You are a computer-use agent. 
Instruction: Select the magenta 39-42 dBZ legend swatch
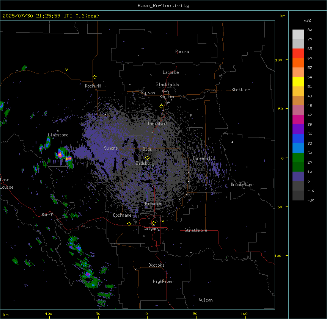298,119
